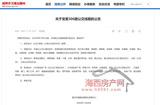Image resolution: width=160 pixels, height=105 pixels.
Task: Click the star favorite icon
Action: coord(126,31)
